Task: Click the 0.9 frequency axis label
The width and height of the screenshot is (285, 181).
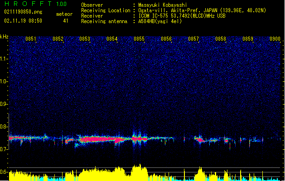Action: click(4, 104)
